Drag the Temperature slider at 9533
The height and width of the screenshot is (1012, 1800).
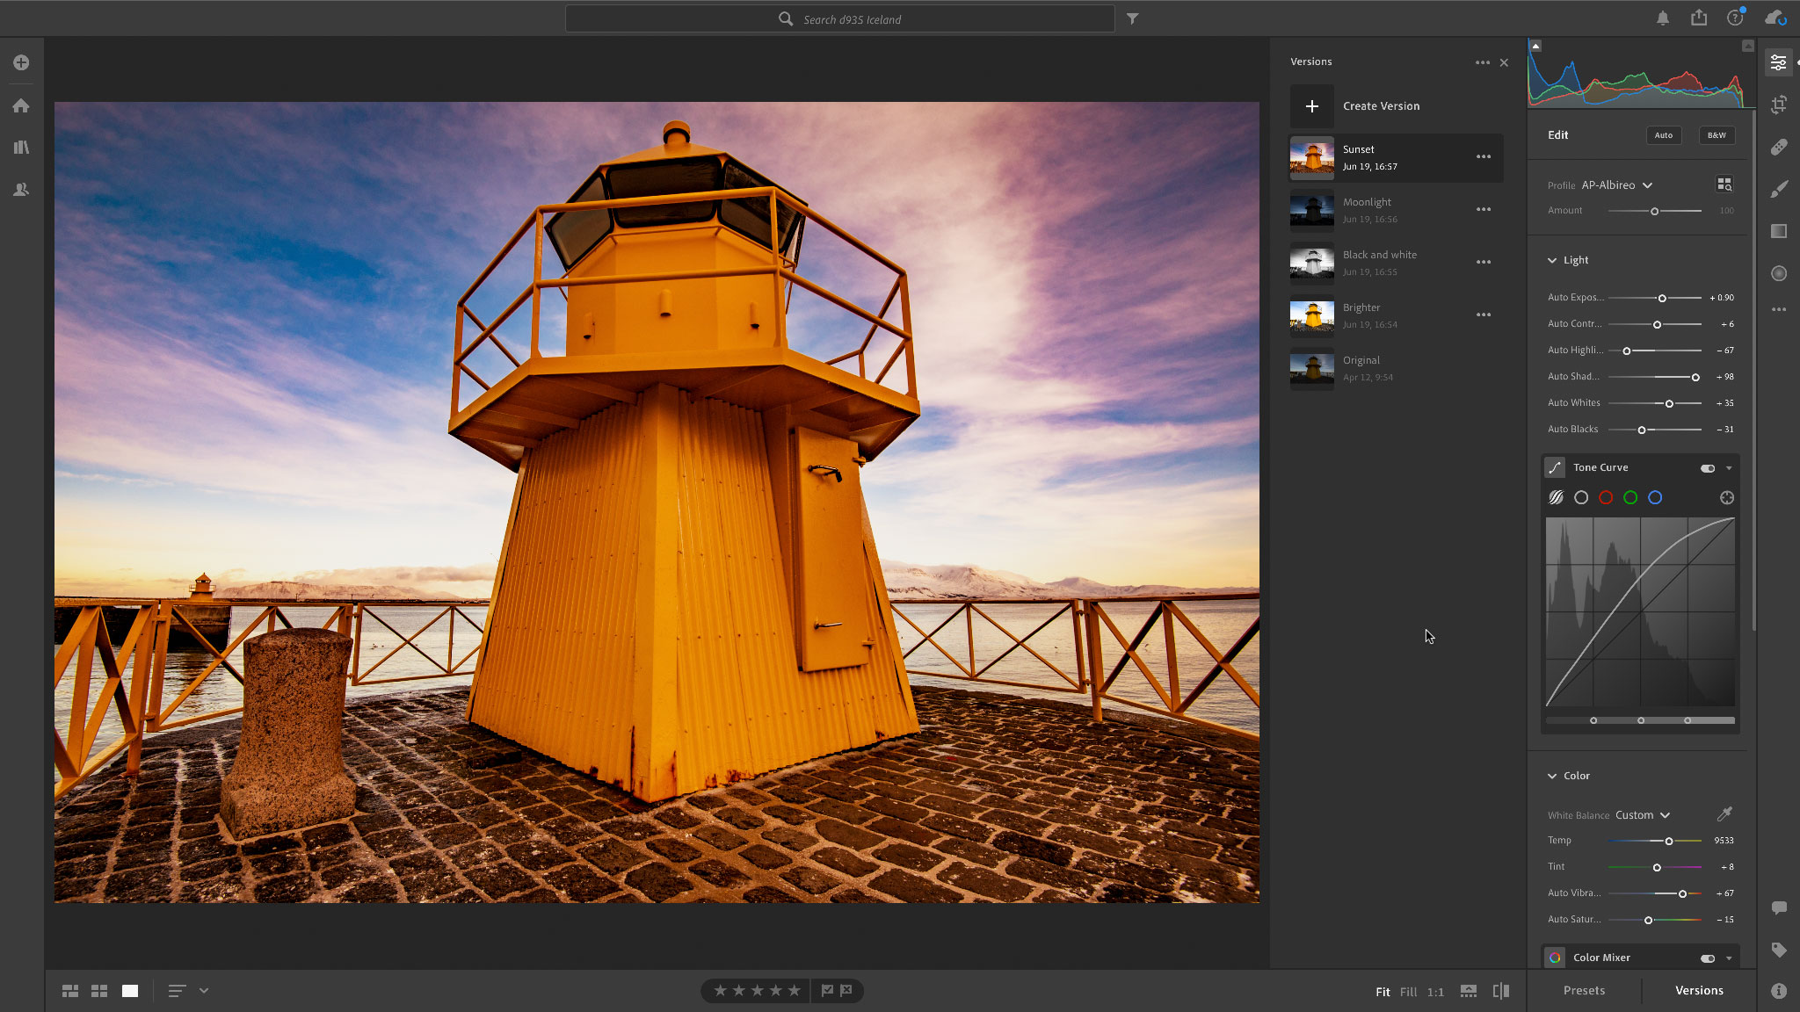pos(1669,842)
